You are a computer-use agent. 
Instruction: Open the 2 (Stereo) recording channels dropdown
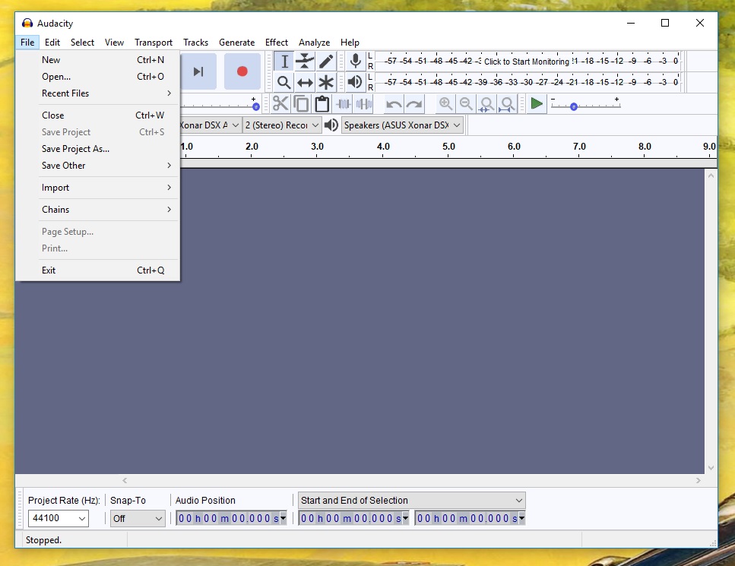click(282, 125)
